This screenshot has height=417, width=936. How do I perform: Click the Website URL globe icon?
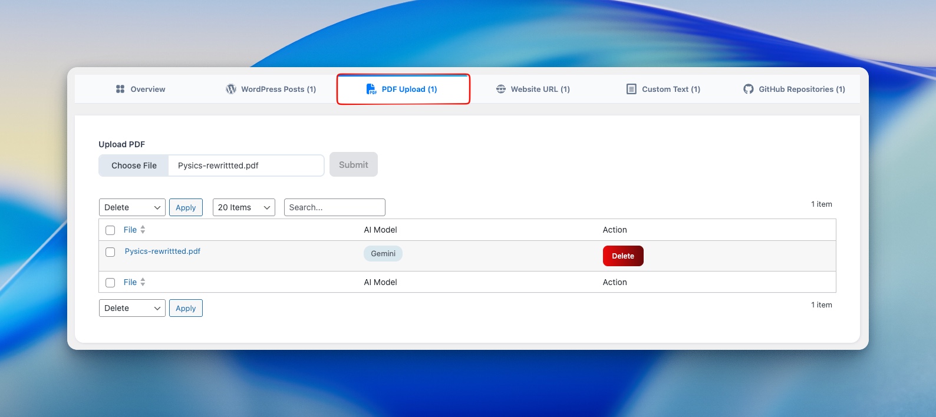[x=501, y=89]
